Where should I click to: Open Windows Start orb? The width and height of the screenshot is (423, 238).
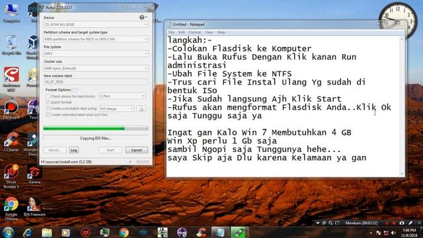(x=9, y=232)
